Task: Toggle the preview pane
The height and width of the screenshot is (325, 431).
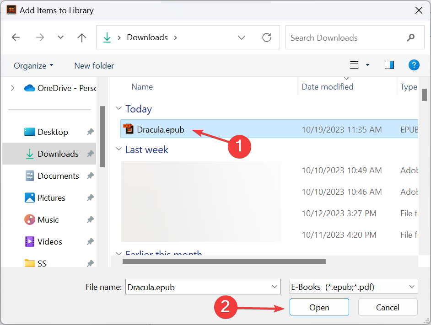Action: pos(389,65)
